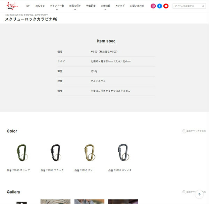Image resolution: width=209 pixels, height=204 pixels.
Task: Click the scroll-to-top arrow button
Action: (x=199, y=194)
